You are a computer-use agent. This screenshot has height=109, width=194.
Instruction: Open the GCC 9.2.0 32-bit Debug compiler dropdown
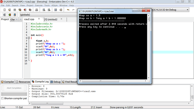pos(188,10)
